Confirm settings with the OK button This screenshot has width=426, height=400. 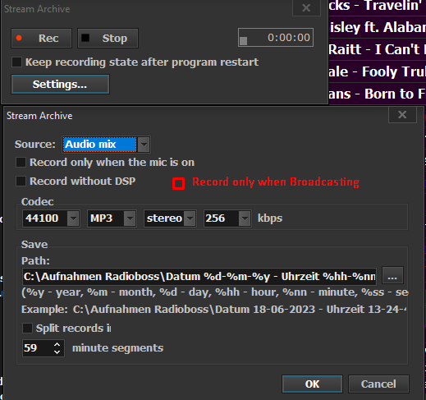pos(312,384)
